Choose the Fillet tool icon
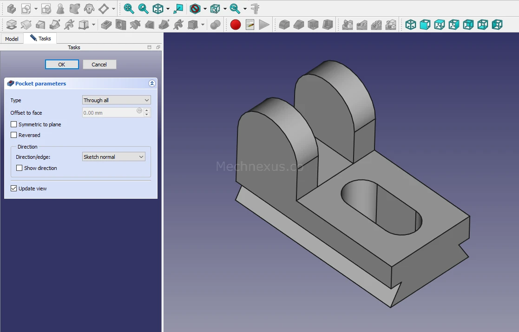This screenshot has height=332, width=519. [x=284, y=25]
